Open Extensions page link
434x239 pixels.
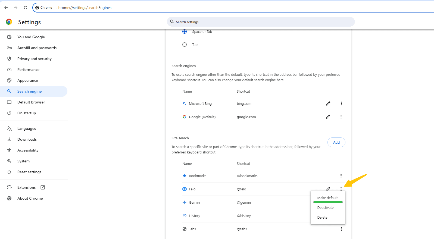click(x=26, y=187)
